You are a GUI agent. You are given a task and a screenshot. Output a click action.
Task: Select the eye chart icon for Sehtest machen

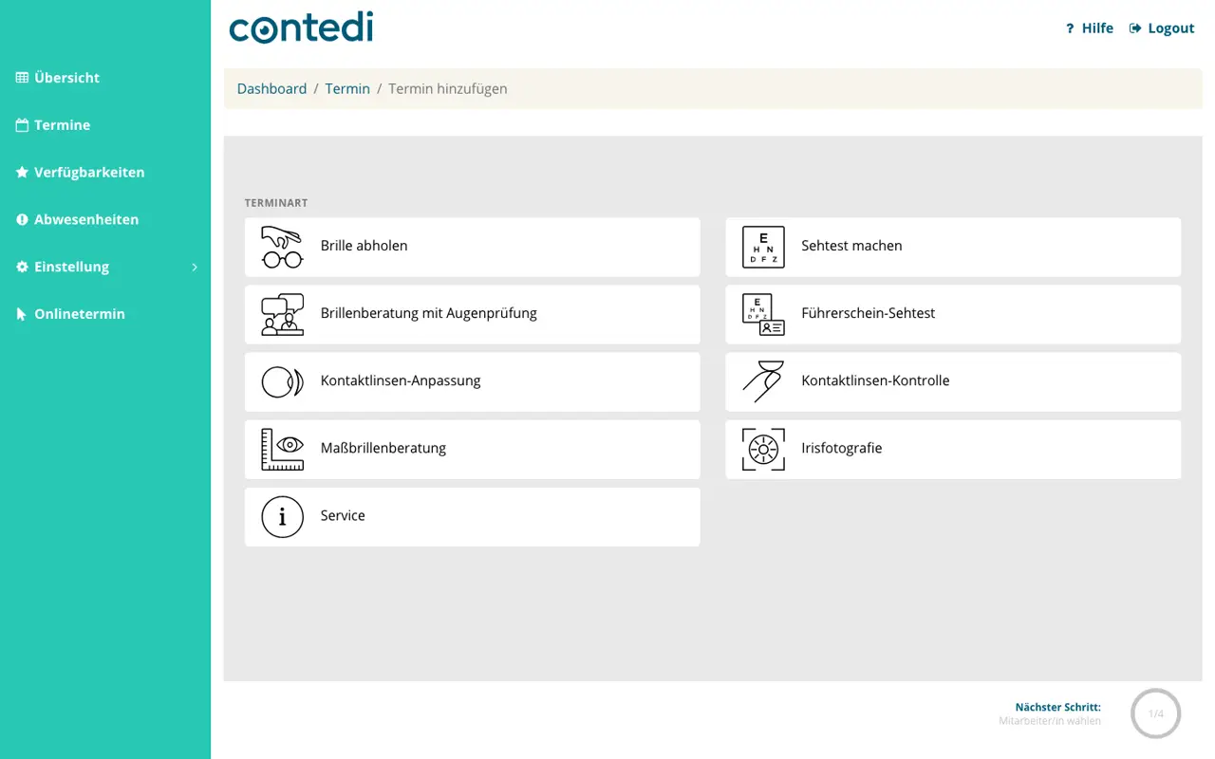pyautogui.click(x=763, y=247)
